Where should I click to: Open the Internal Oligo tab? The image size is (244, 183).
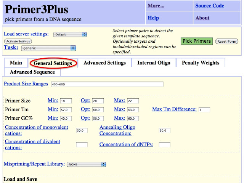[x=154, y=63]
